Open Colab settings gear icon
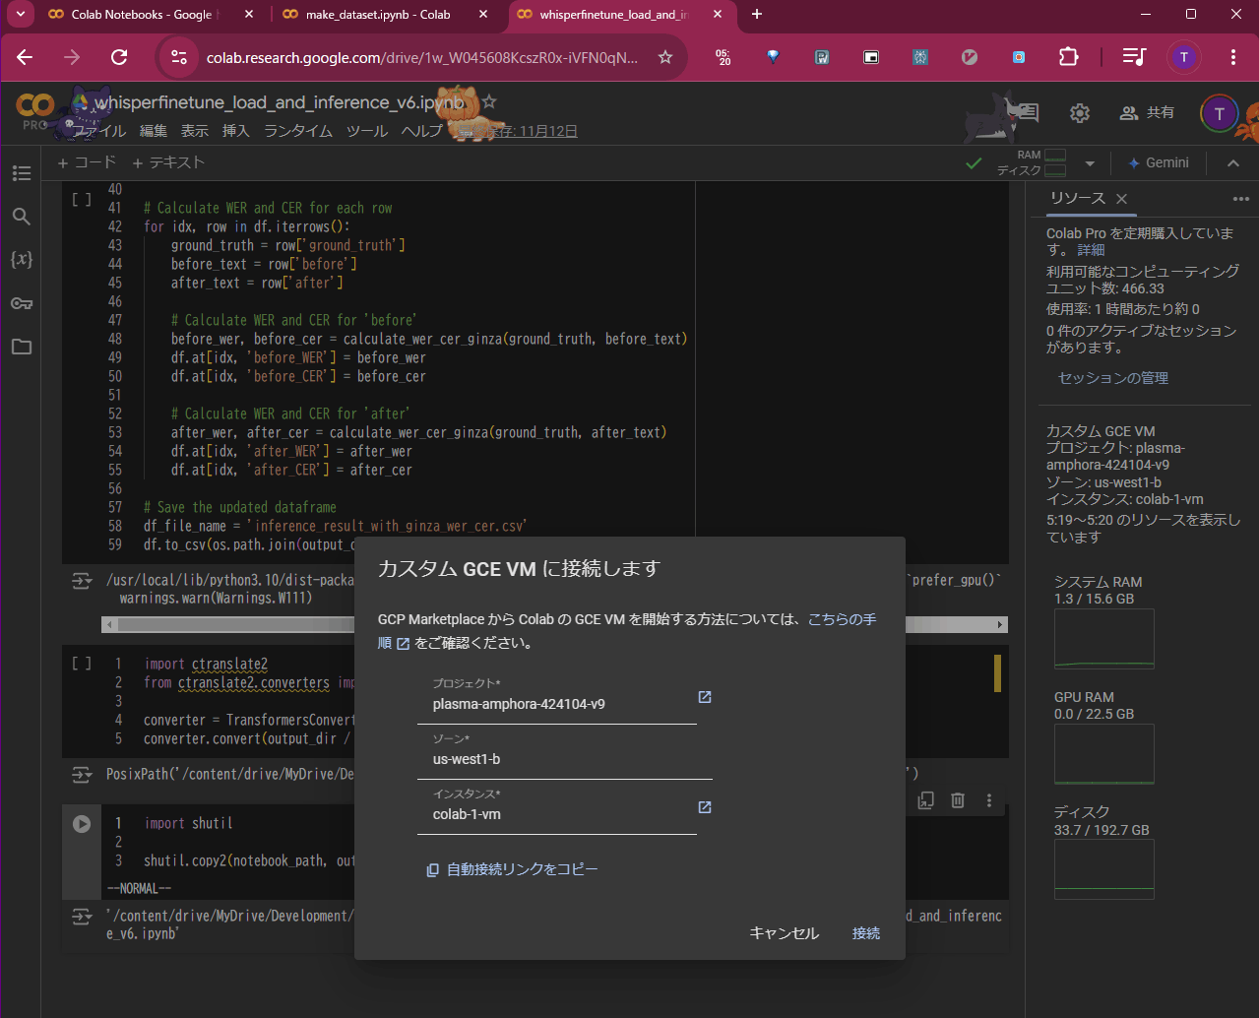 coord(1080,113)
